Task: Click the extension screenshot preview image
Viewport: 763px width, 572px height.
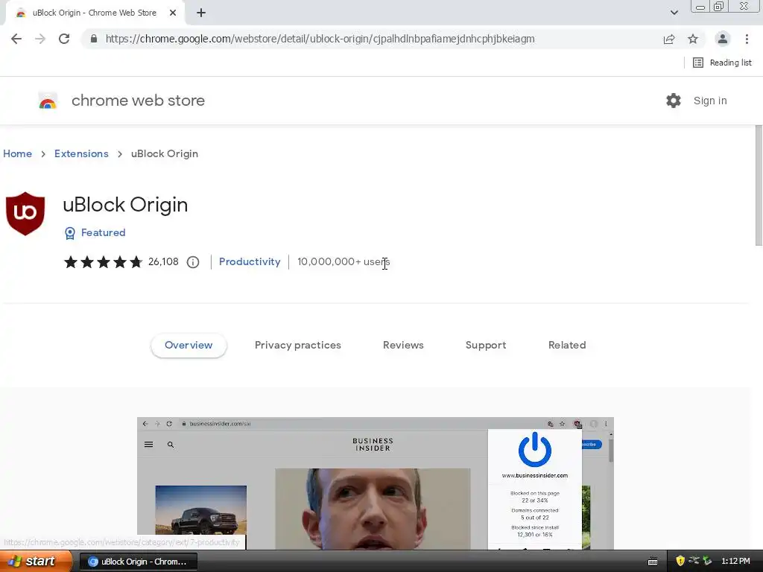Action: point(376,483)
